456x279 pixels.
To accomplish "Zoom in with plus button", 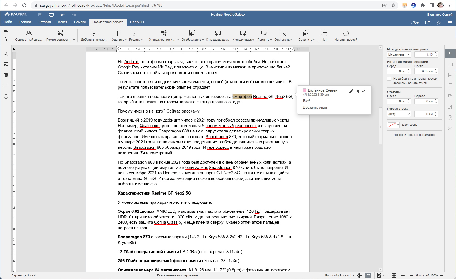I will click(x=442, y=275).
